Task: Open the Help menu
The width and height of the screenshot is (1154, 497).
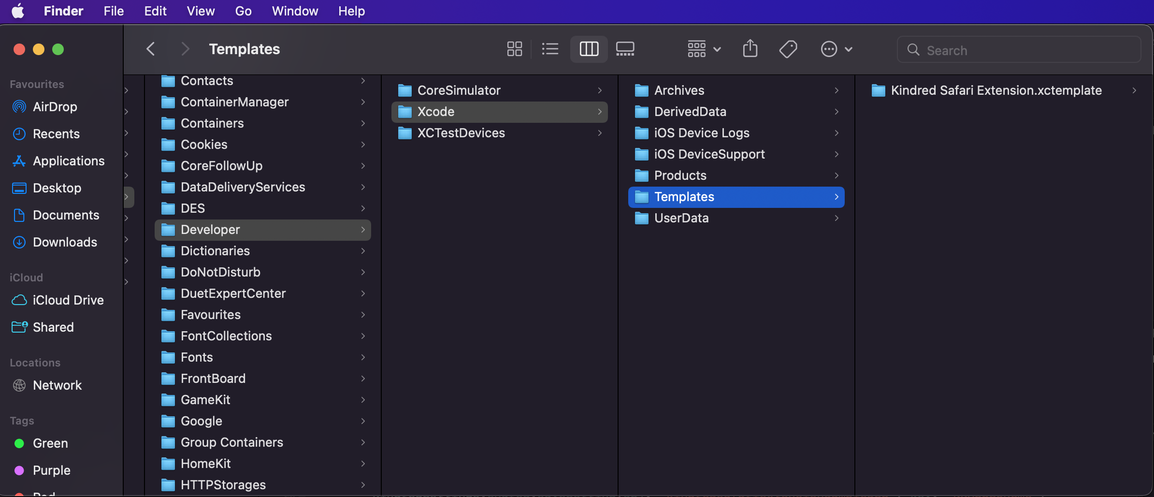Action: tap(351, 11)
